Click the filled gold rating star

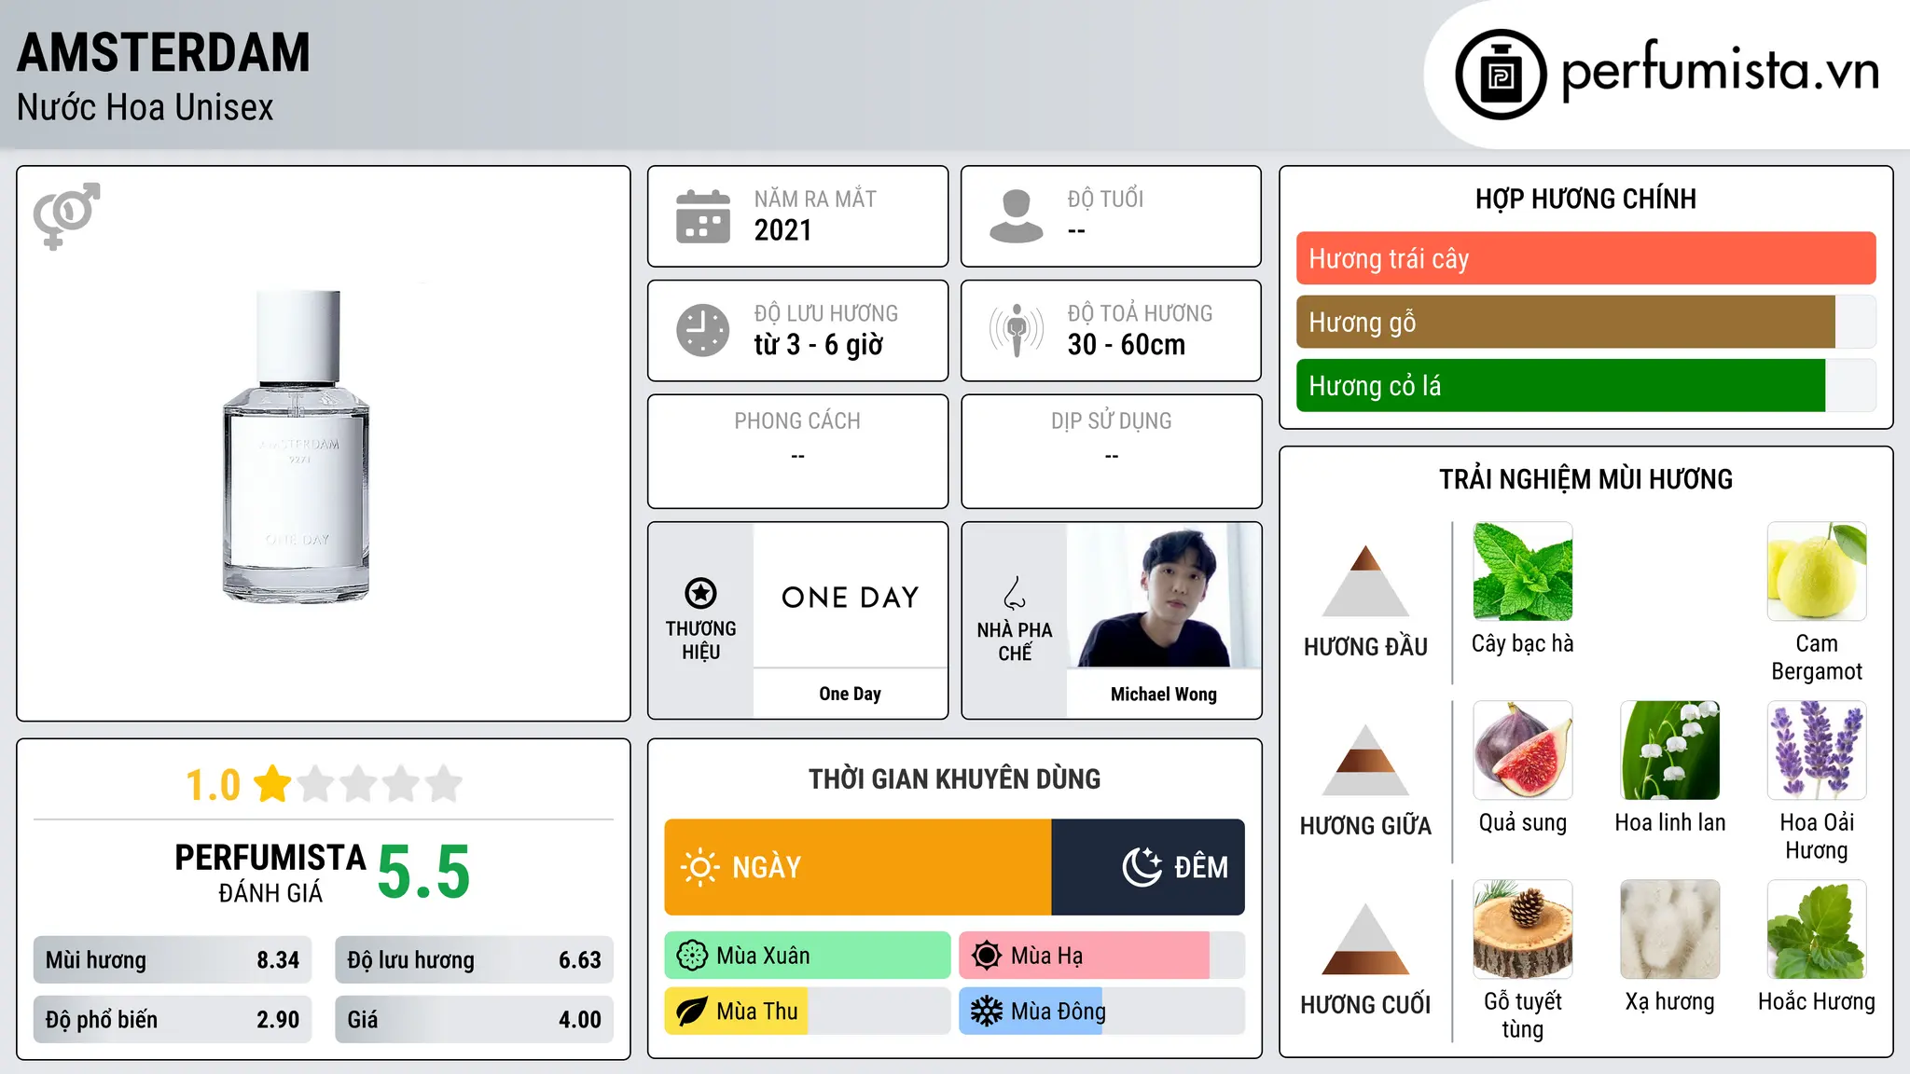272,783
